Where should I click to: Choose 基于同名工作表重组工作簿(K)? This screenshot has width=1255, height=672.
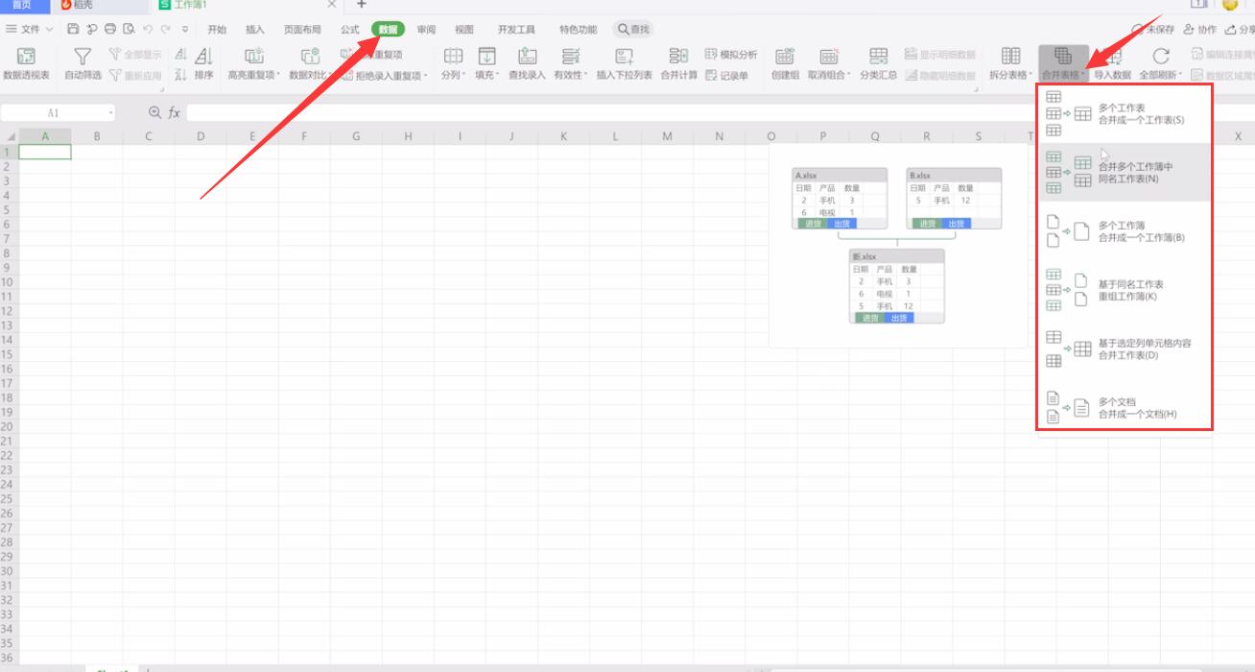tap(1125, 290)
